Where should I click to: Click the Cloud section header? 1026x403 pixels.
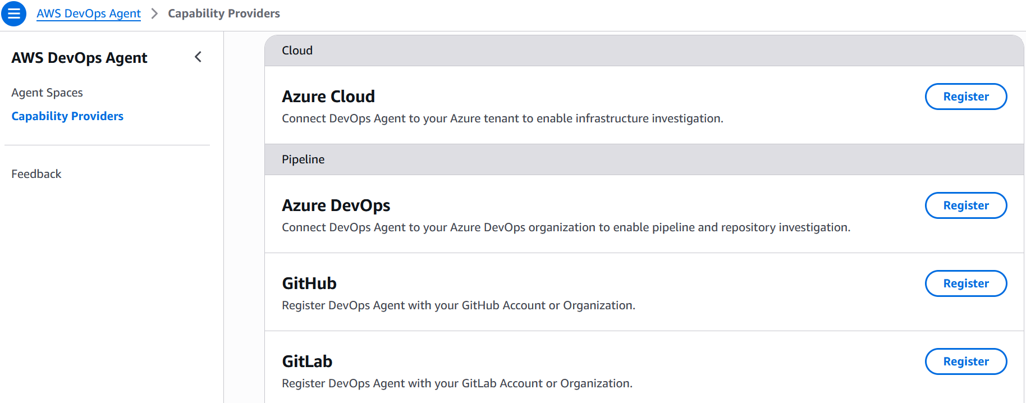pyautogui.click(x=644, y=51)
